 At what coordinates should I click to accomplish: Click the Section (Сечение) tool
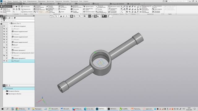coord(62,9)
